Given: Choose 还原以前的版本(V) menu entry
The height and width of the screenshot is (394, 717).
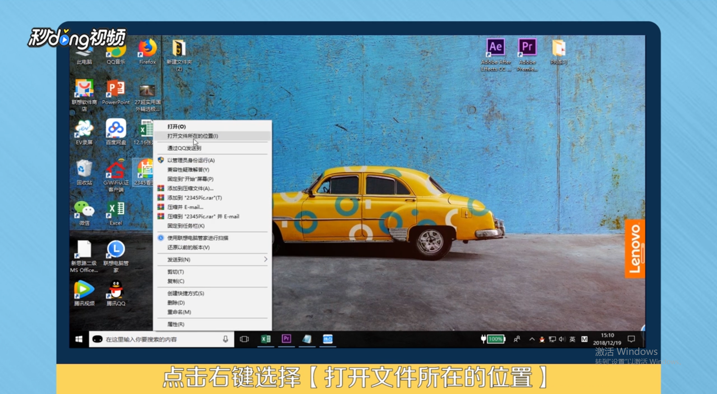Looking at the screenshot, I should [212, 247].
